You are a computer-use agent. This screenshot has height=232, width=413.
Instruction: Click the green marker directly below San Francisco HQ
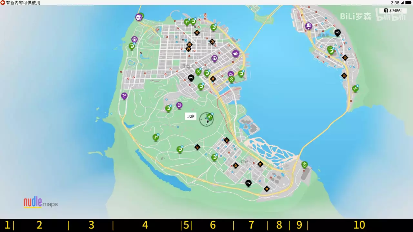pyautogui.click(x=201, y=87)
